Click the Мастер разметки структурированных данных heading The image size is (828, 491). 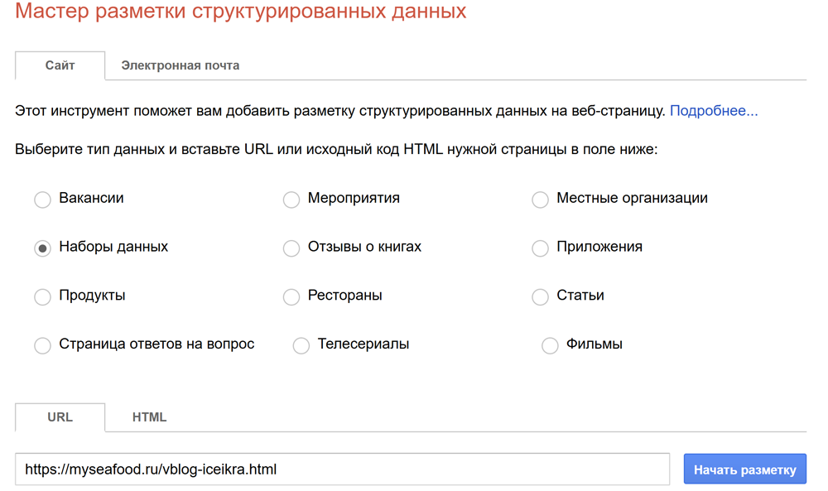(x=241, y=12)
